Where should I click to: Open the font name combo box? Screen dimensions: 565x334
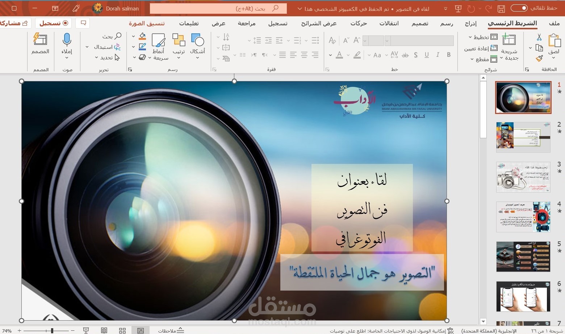419,41
